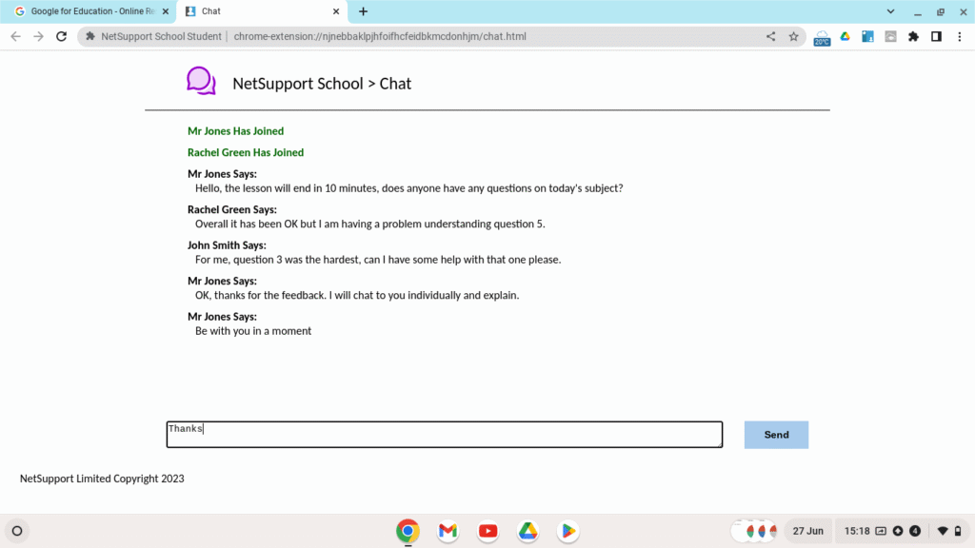The height and width of the screenshot is (548, 975).
Task: Open the tab search dropdown
Action: point(890,11)
